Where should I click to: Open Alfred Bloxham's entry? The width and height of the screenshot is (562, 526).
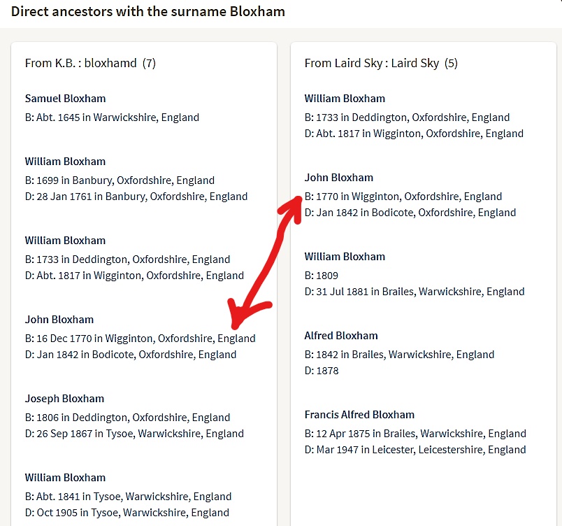click(x=341, y=336)
